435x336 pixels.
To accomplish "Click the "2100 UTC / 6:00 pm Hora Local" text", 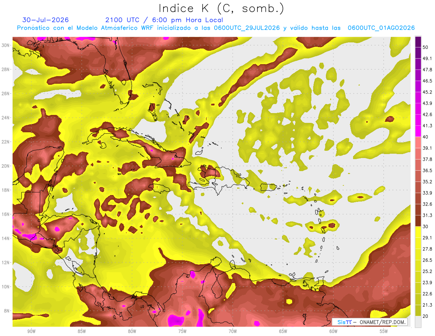I will (x=164, y=20).
